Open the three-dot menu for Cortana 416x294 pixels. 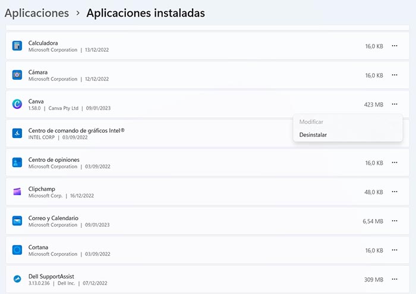(x=395, y=250)
